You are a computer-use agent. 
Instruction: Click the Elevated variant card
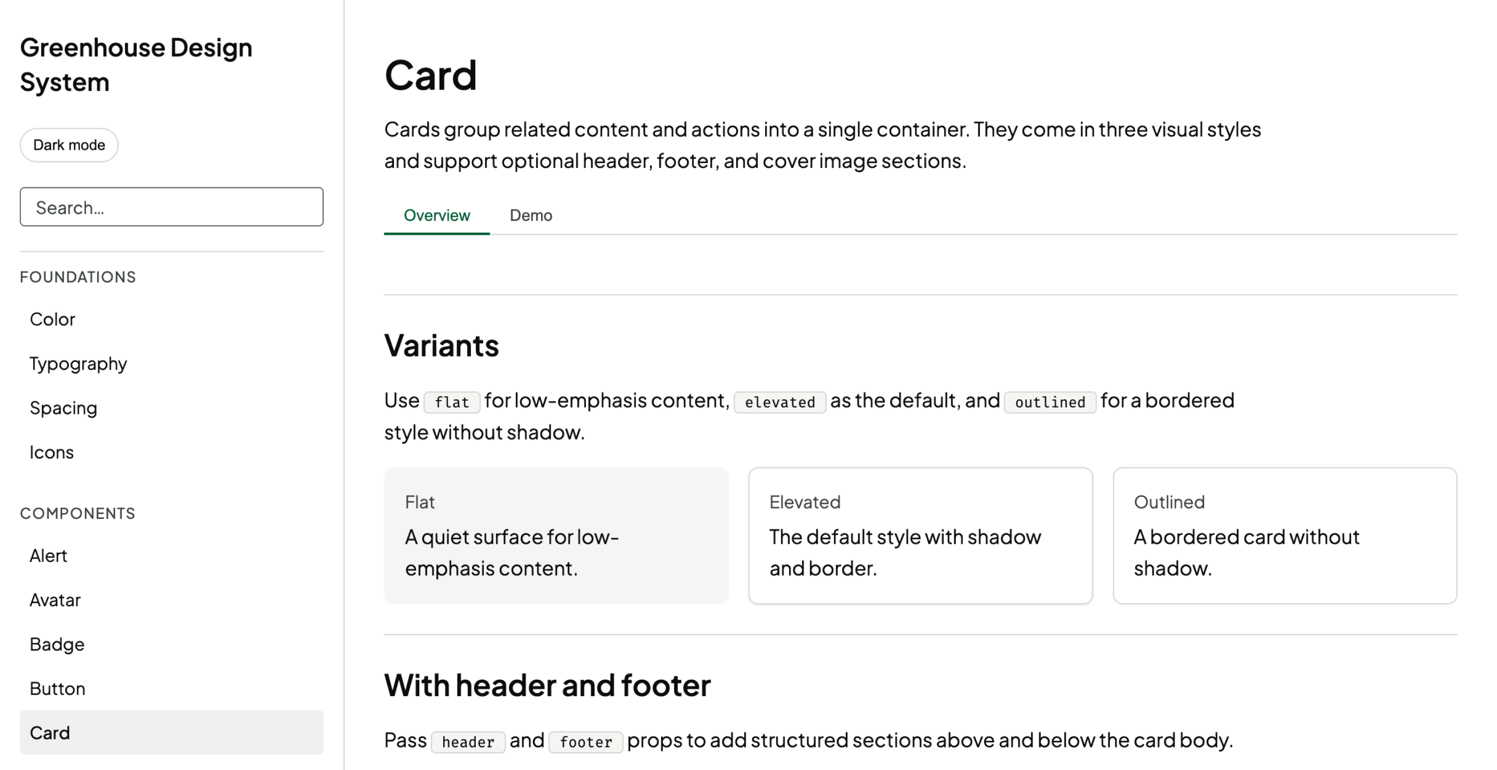pos(921,536)
